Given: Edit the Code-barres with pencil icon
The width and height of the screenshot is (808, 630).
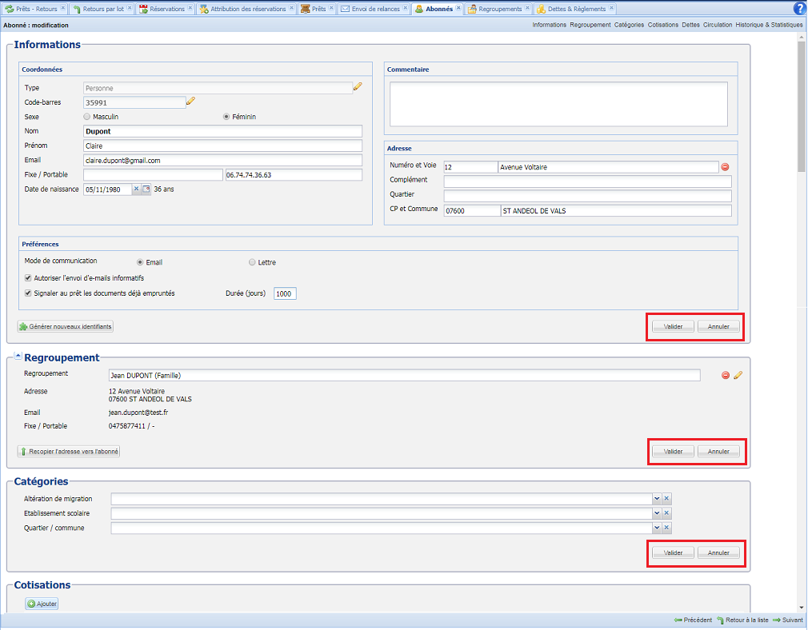Looking at the screenshot, I should [190, 102].
